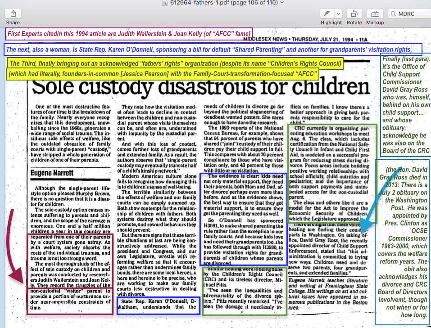Click into the MDRC search field
Viewport: 431px width, 328px height.
pyautogui.click(x=412, y=14)
